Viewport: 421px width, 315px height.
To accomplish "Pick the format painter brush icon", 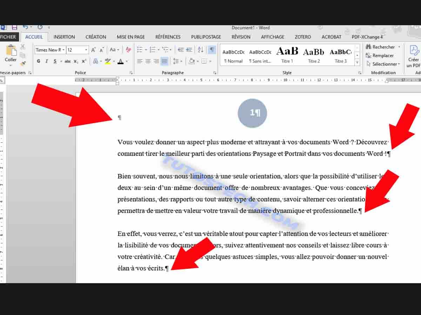I will tap(23, 63).
